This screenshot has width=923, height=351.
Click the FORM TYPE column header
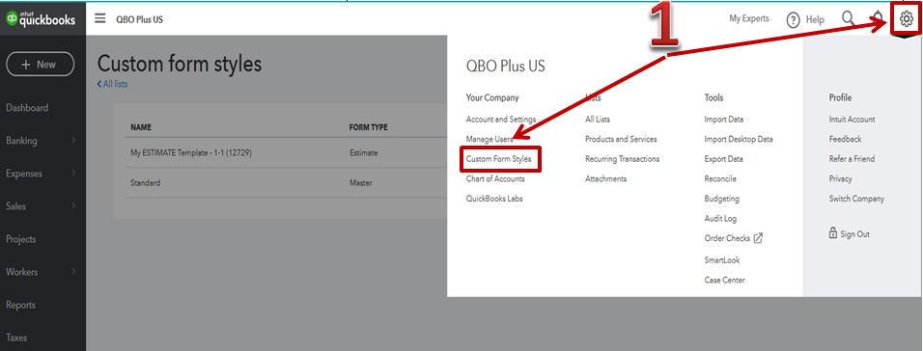pos(369,127)
